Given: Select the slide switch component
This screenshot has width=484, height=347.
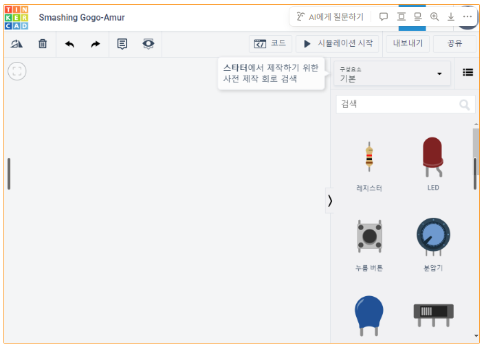Looking at the screenshot, I should pos(433,315).
